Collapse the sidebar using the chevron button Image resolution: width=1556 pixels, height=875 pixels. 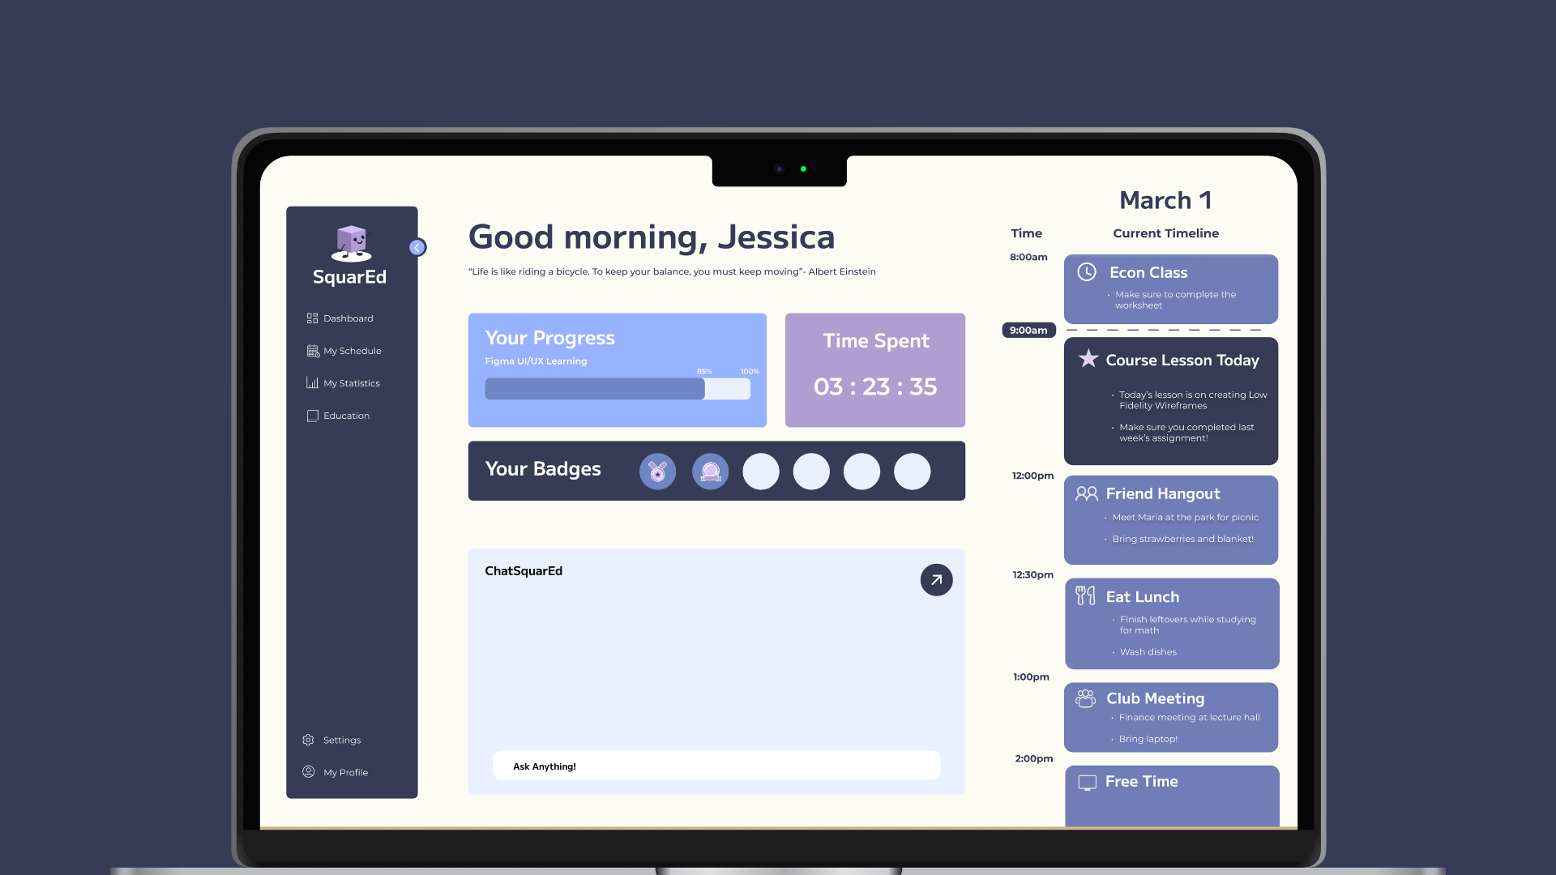click(417, 248)
